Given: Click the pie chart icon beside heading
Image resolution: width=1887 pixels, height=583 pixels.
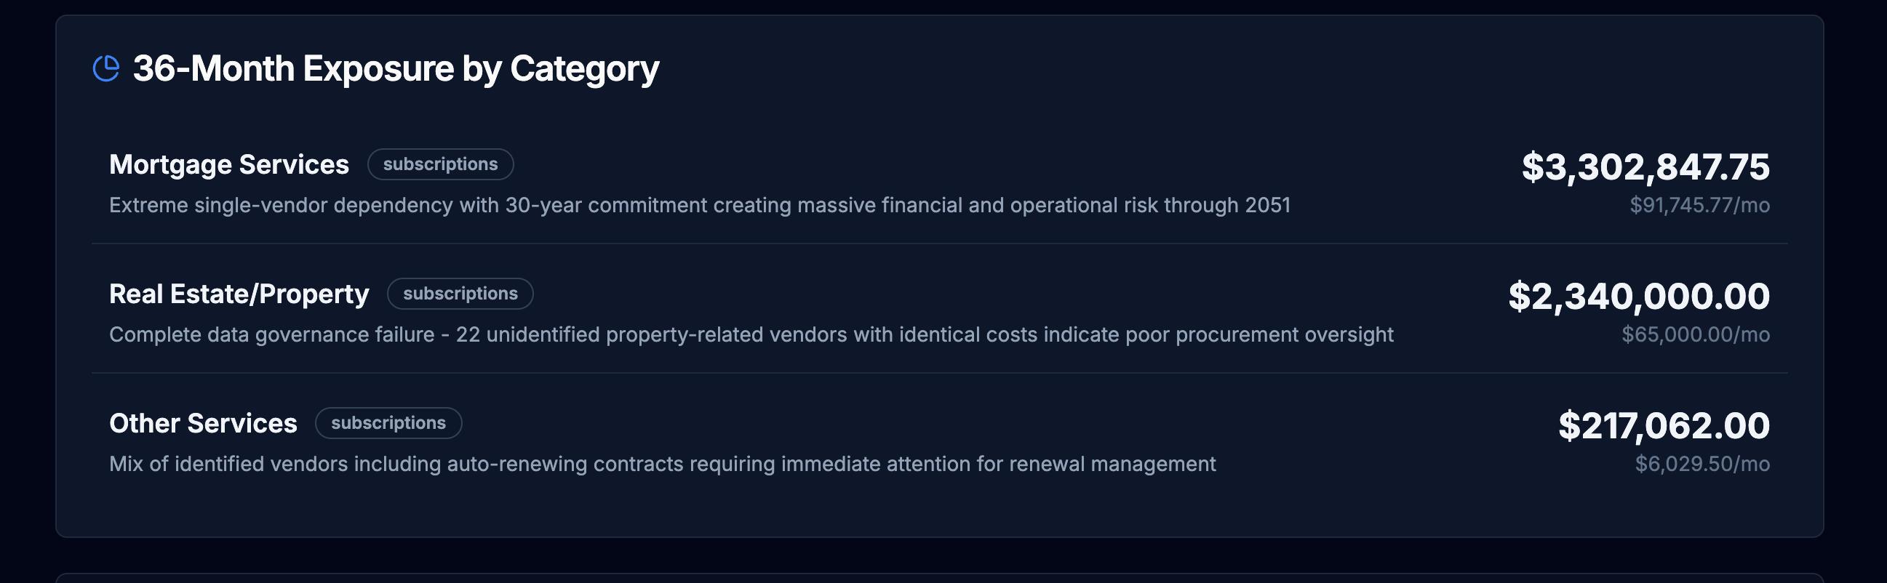Looking at the screenshot, I should click(x=106, y=68).
